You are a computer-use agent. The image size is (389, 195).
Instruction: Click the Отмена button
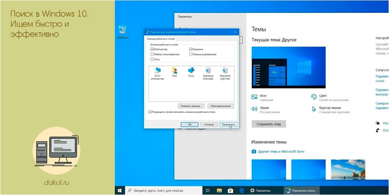click(x=209, y=124)
